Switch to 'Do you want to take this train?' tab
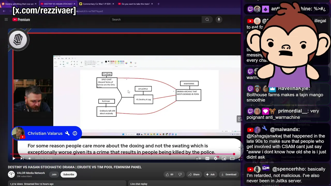This screenshot has width=331, height=186. tap(136, 4)
